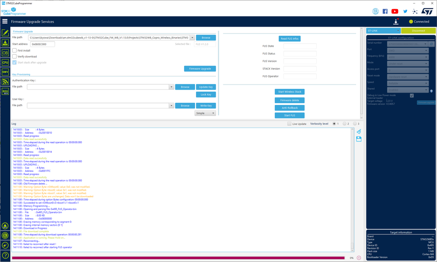Open the Port SWD dropdown
The width and height of the screenshot is (437, 262).
(x=407, y=50)
